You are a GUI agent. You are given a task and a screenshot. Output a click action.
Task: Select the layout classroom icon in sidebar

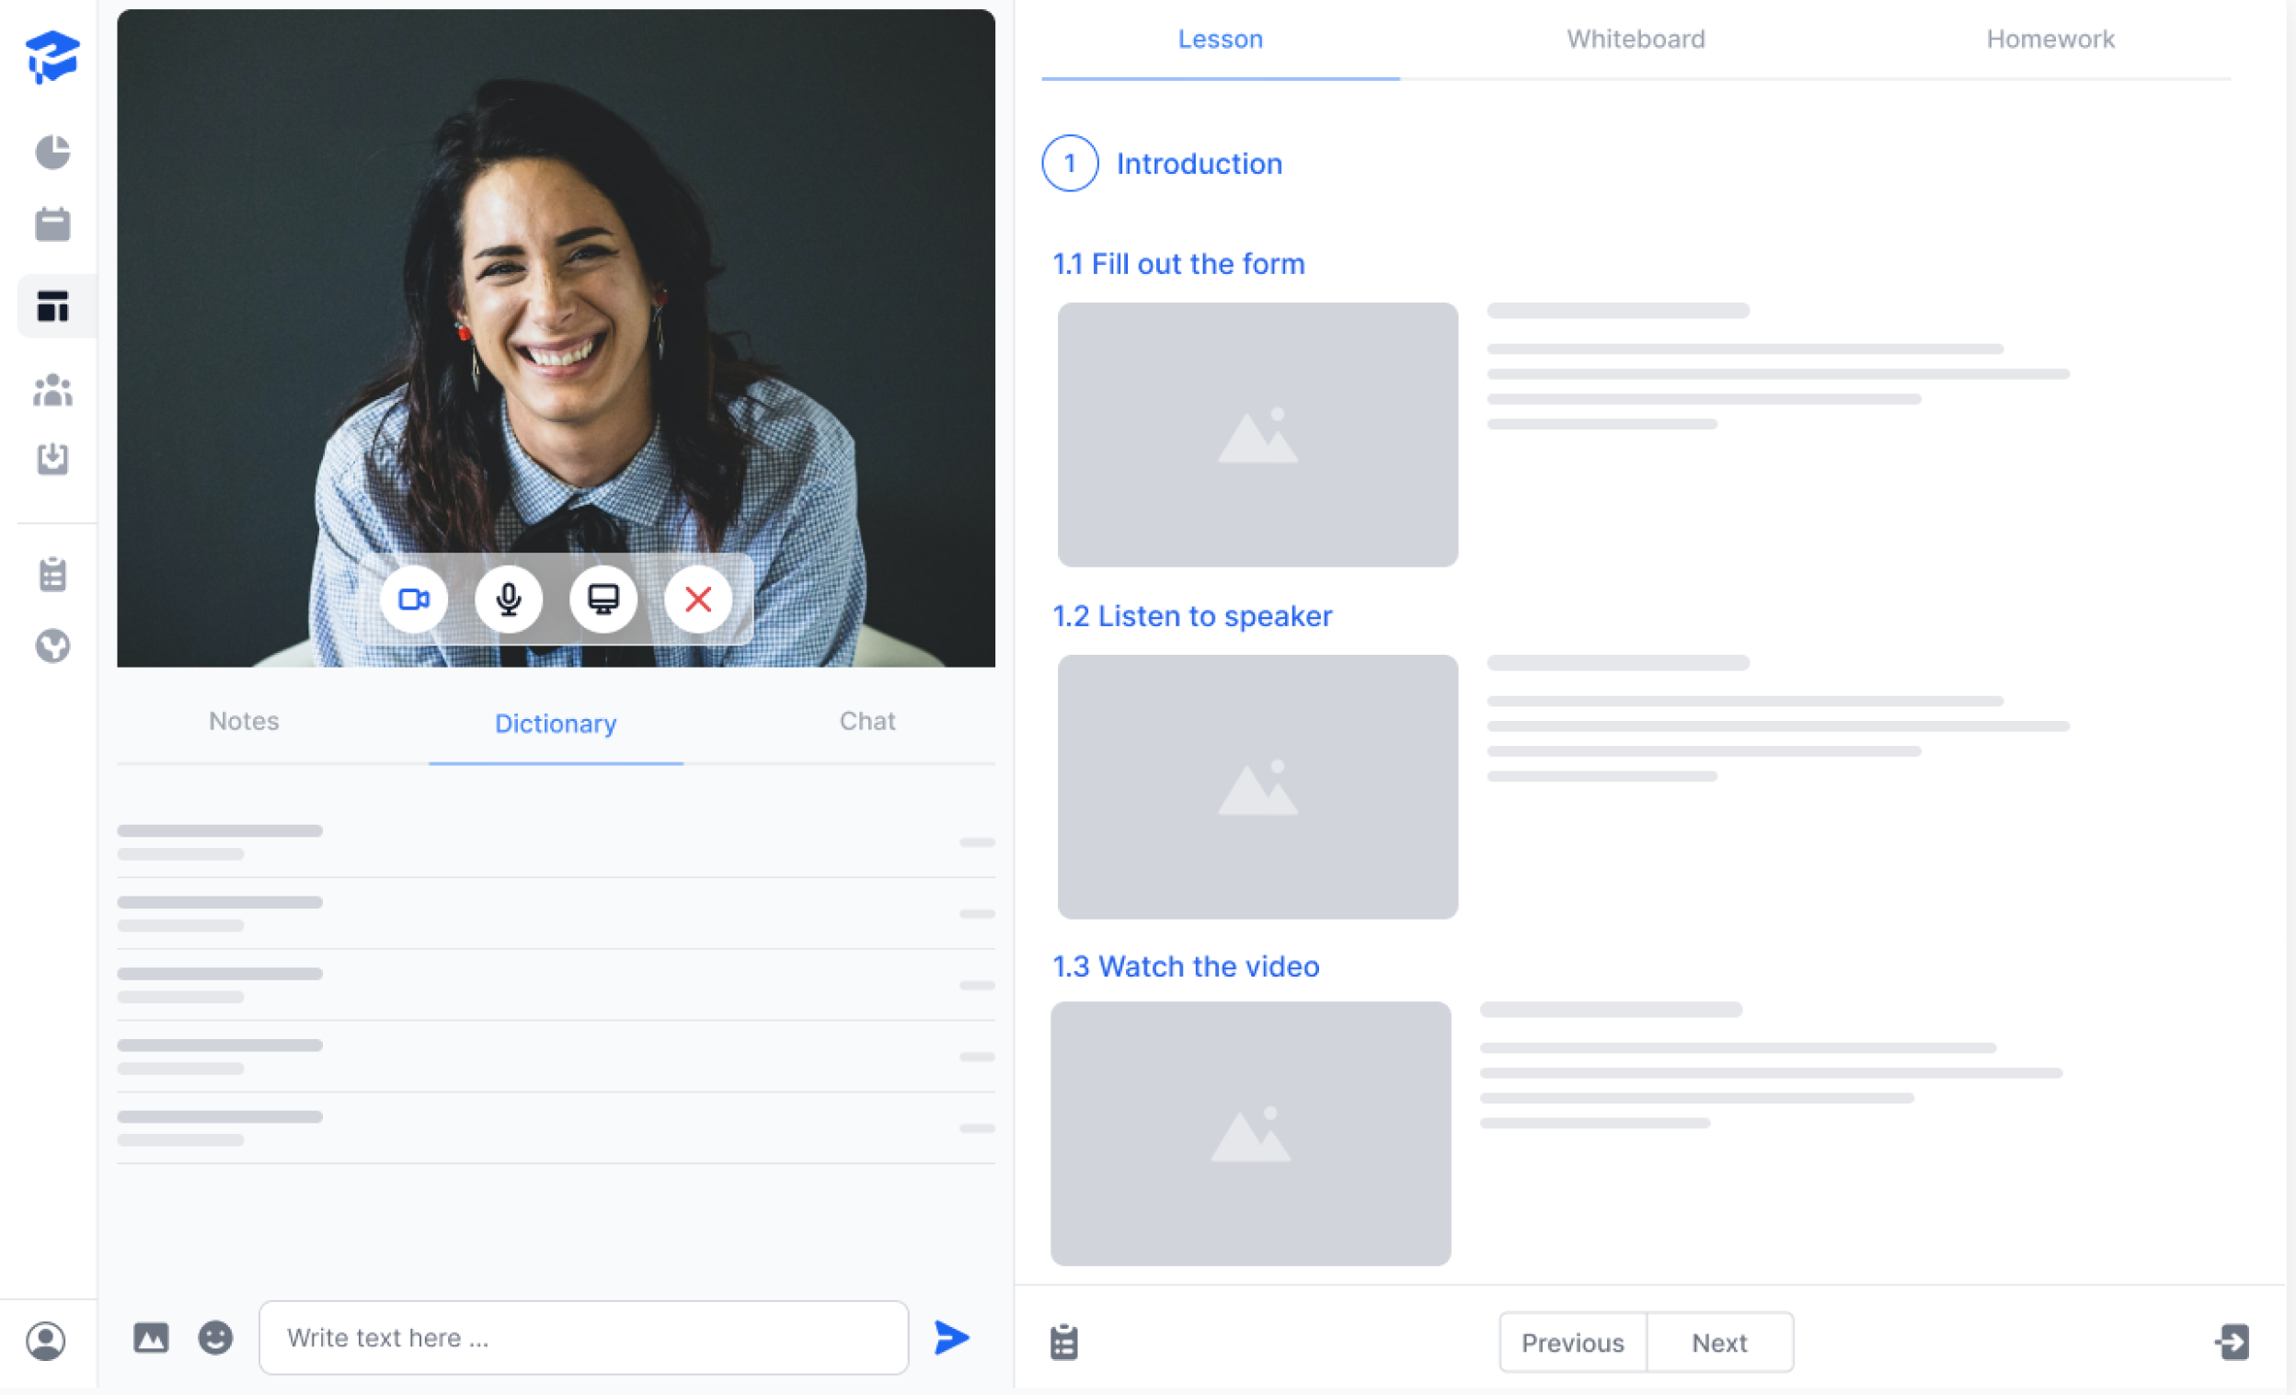[53, 306]
